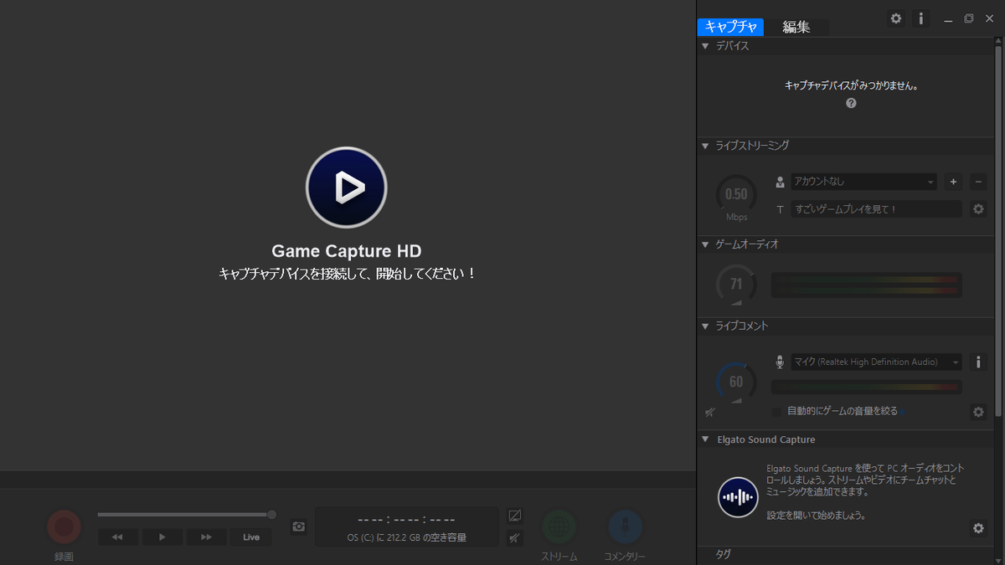
Task: Click the commentary volume dial showing 60
Action: click(x=736, y=382)
